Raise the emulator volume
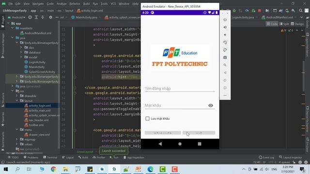This screenshot has height=174, width=310. [225, 27]
